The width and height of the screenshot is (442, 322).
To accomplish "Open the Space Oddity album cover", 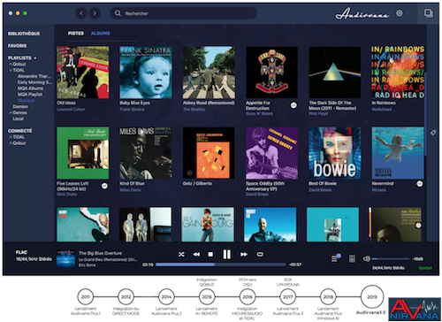I will (271, 153).
